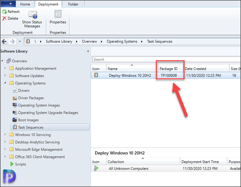241x187 pixels.
Task: Click the Search input field
Action: [x=166, y=60]
